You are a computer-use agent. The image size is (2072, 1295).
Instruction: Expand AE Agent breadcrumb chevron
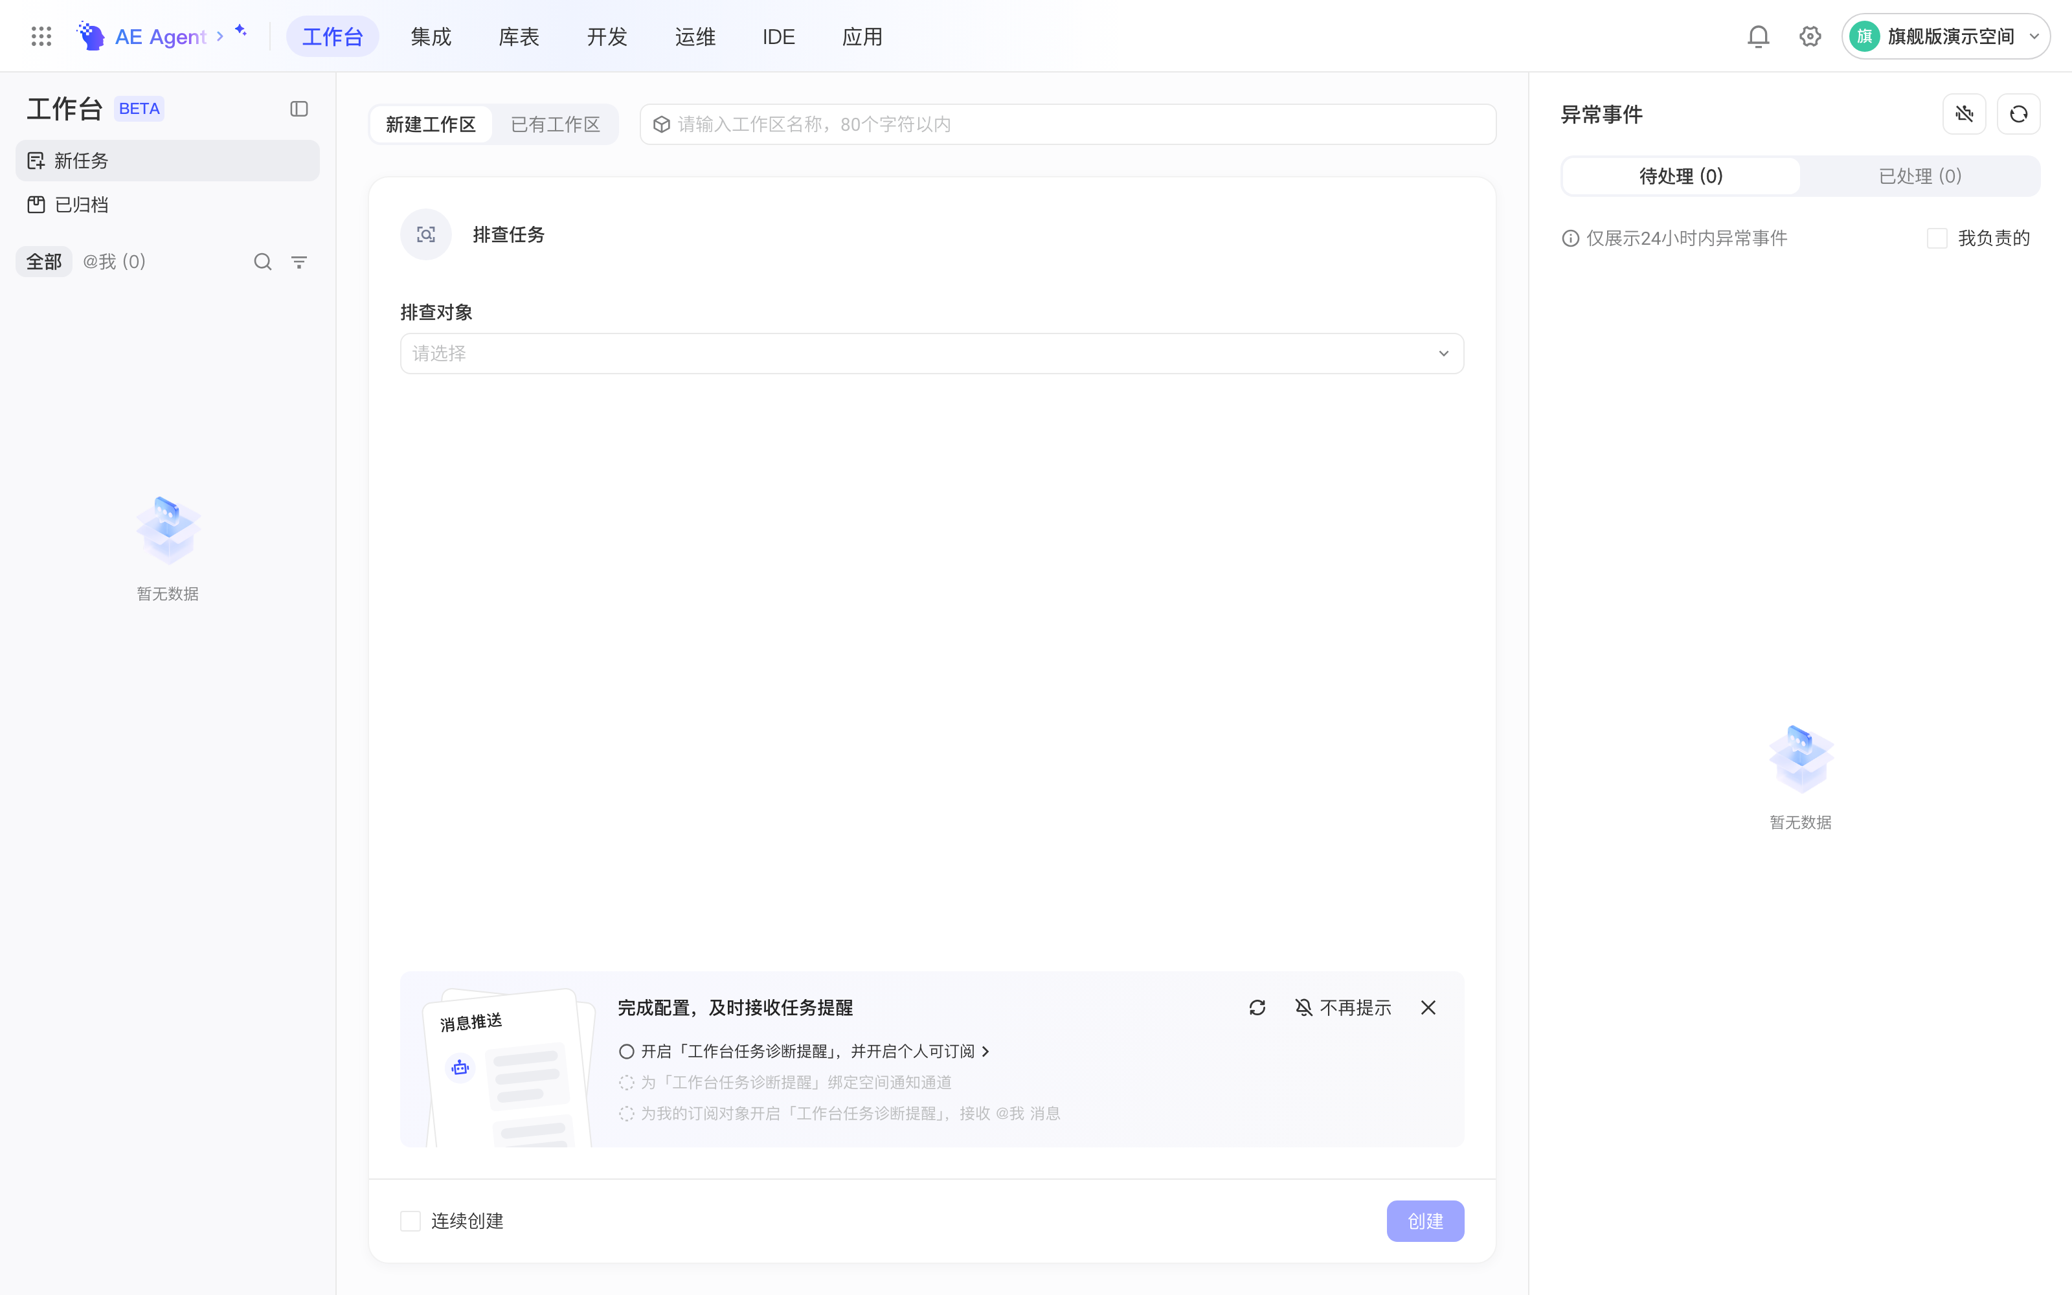[x=220, y=36]
